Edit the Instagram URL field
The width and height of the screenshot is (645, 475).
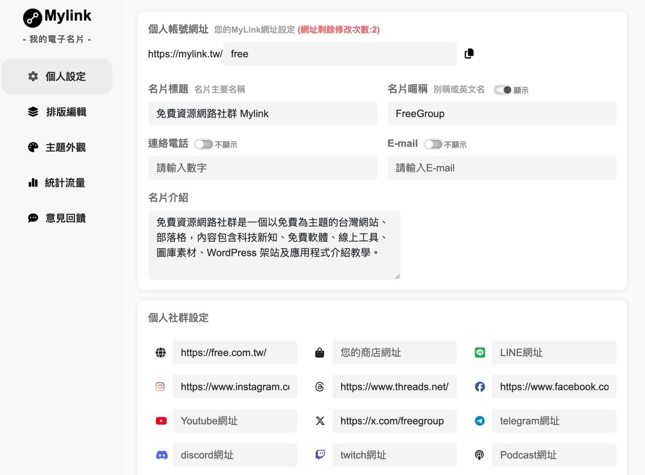pos(235,387)
